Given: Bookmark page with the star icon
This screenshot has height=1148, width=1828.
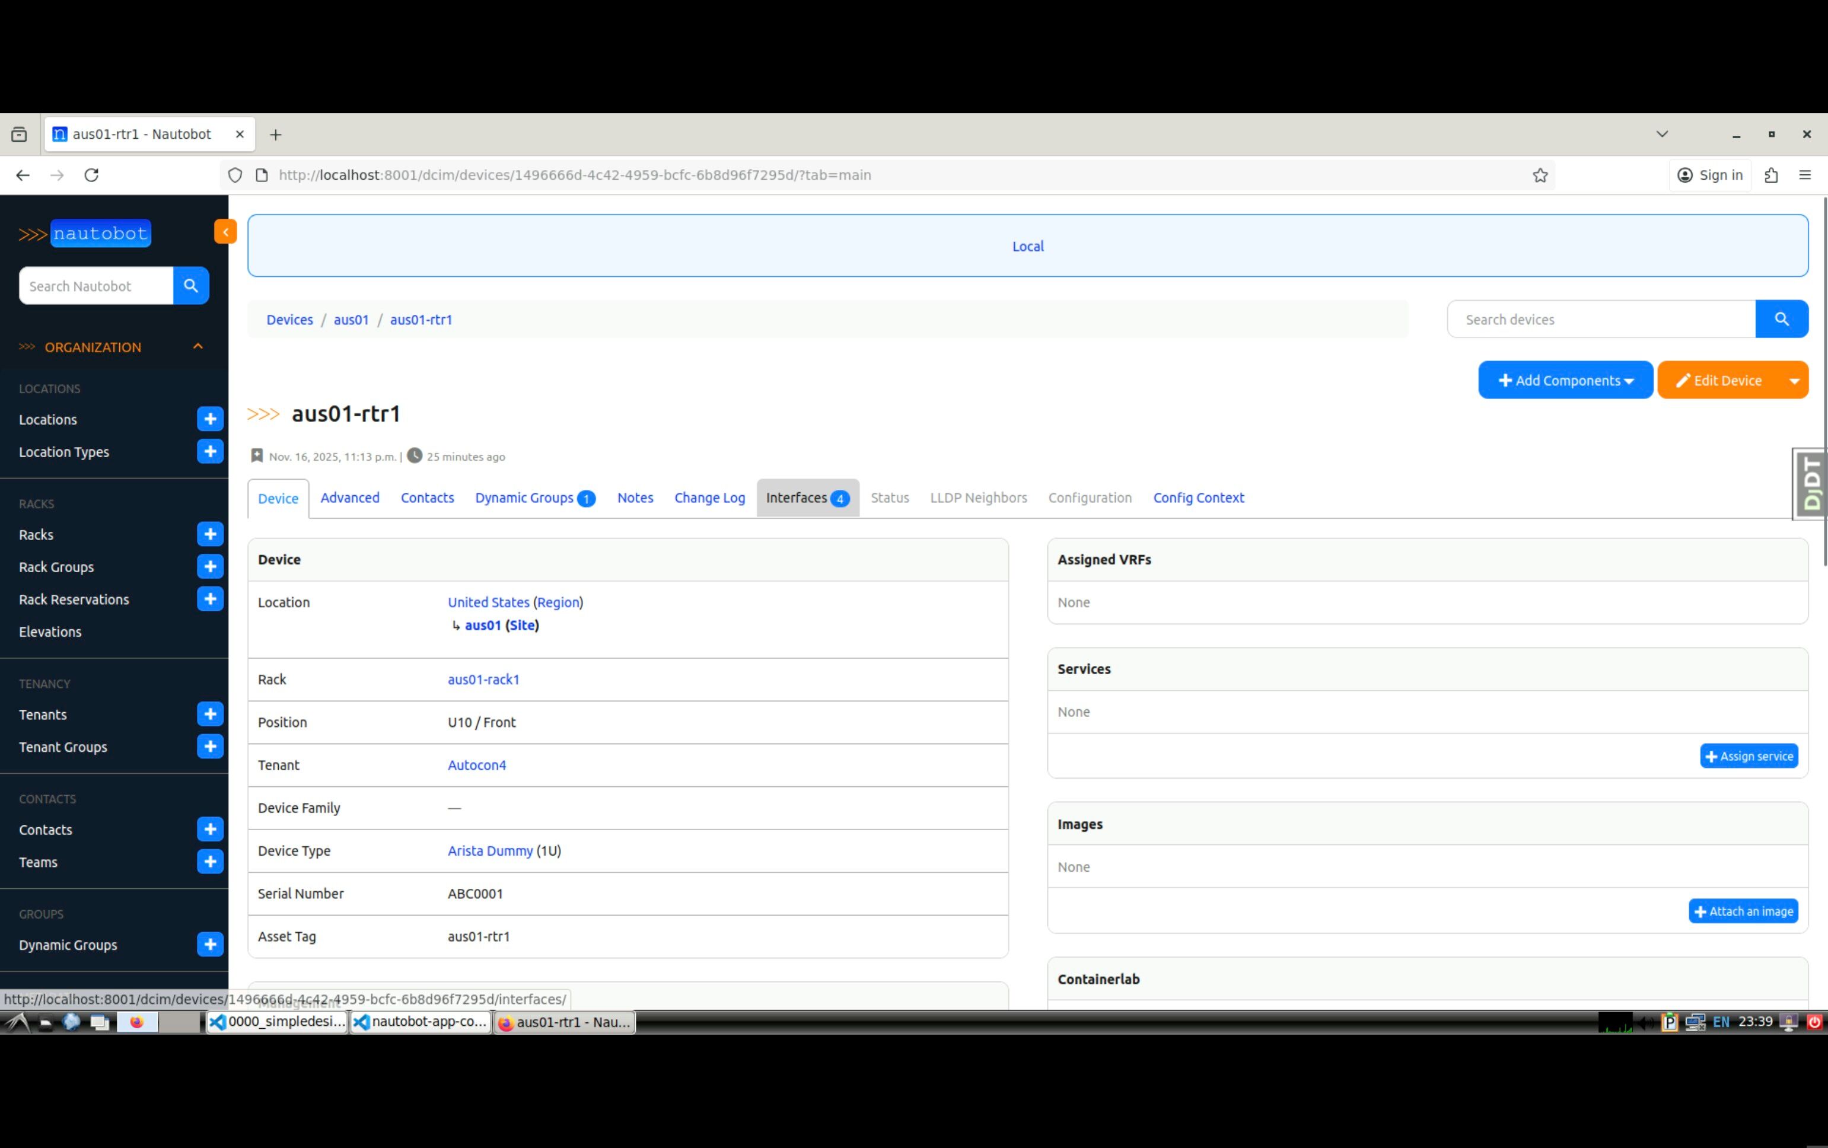Looking at the screenshot, I should [x=1540, y=176].
